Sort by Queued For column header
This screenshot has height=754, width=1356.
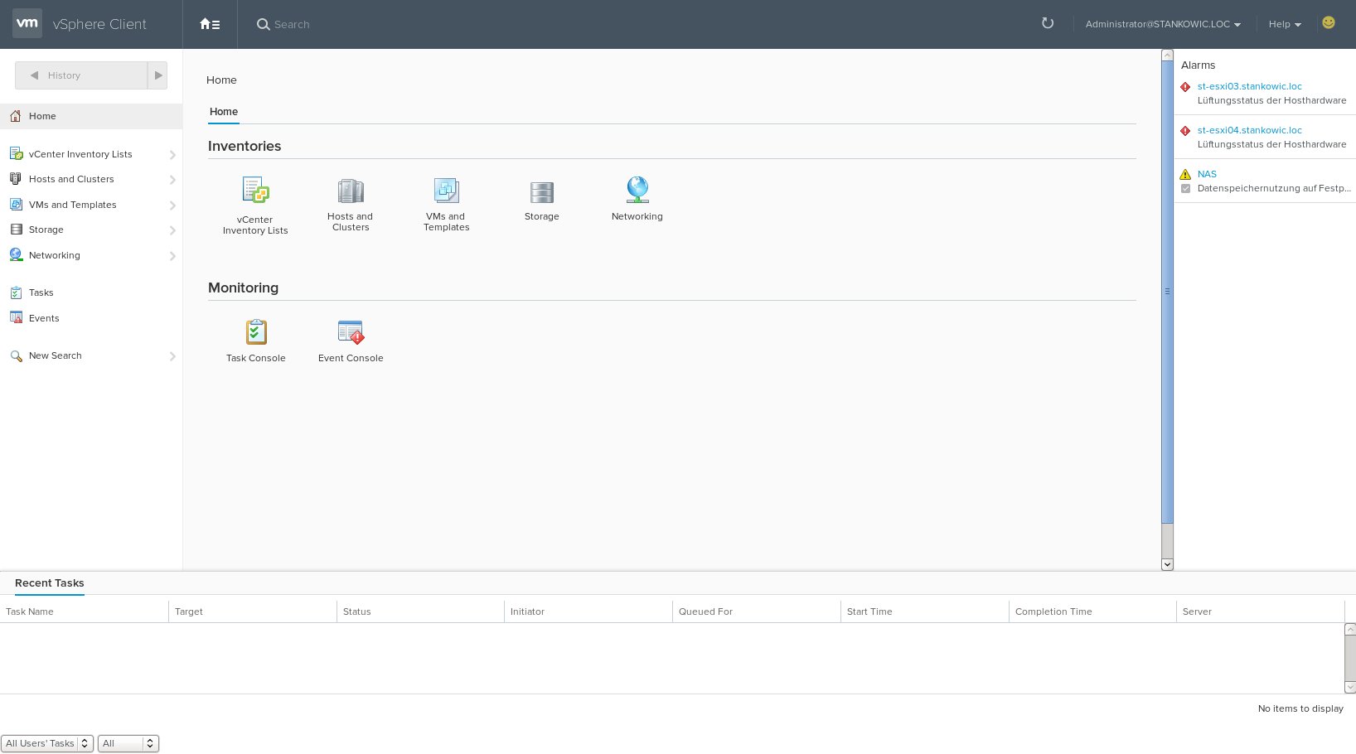pos(758,611)
